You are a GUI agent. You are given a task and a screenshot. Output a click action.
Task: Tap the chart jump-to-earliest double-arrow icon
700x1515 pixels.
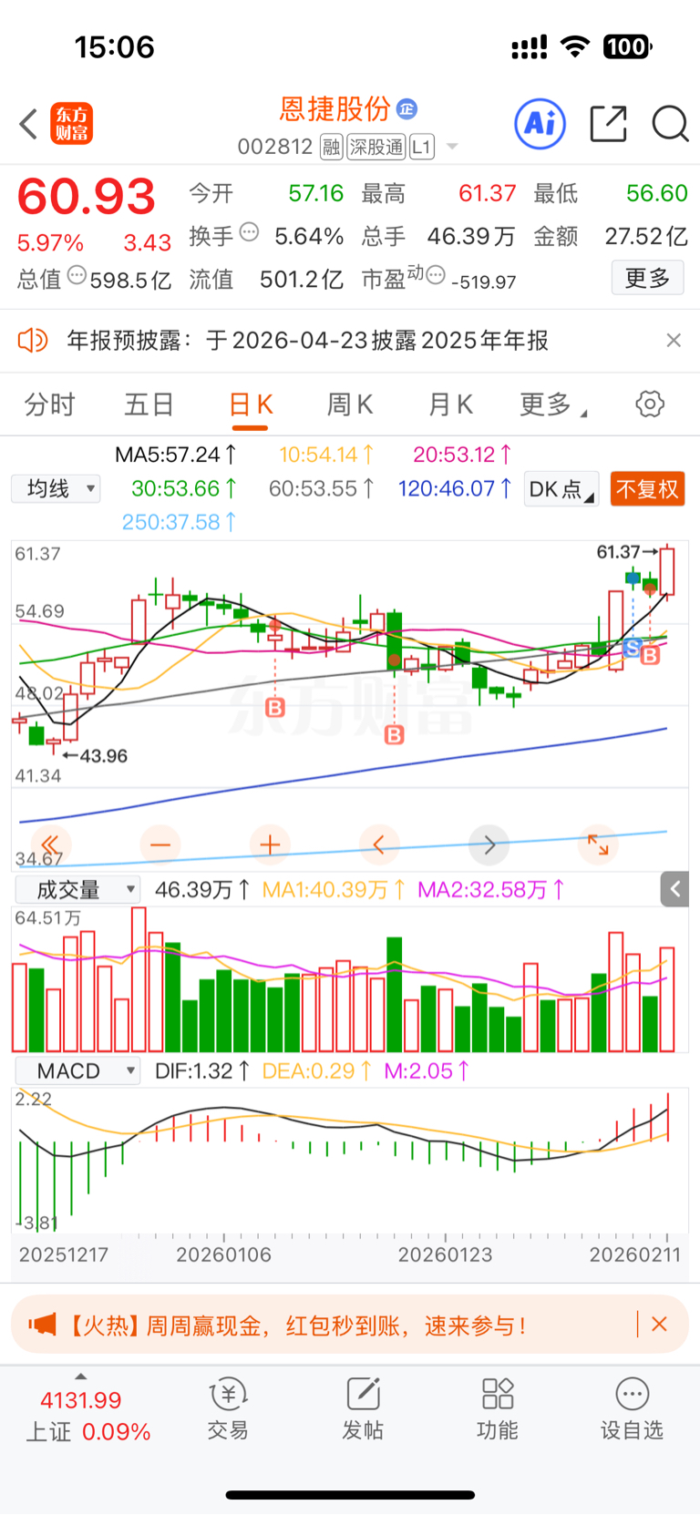tap(51, 845)
